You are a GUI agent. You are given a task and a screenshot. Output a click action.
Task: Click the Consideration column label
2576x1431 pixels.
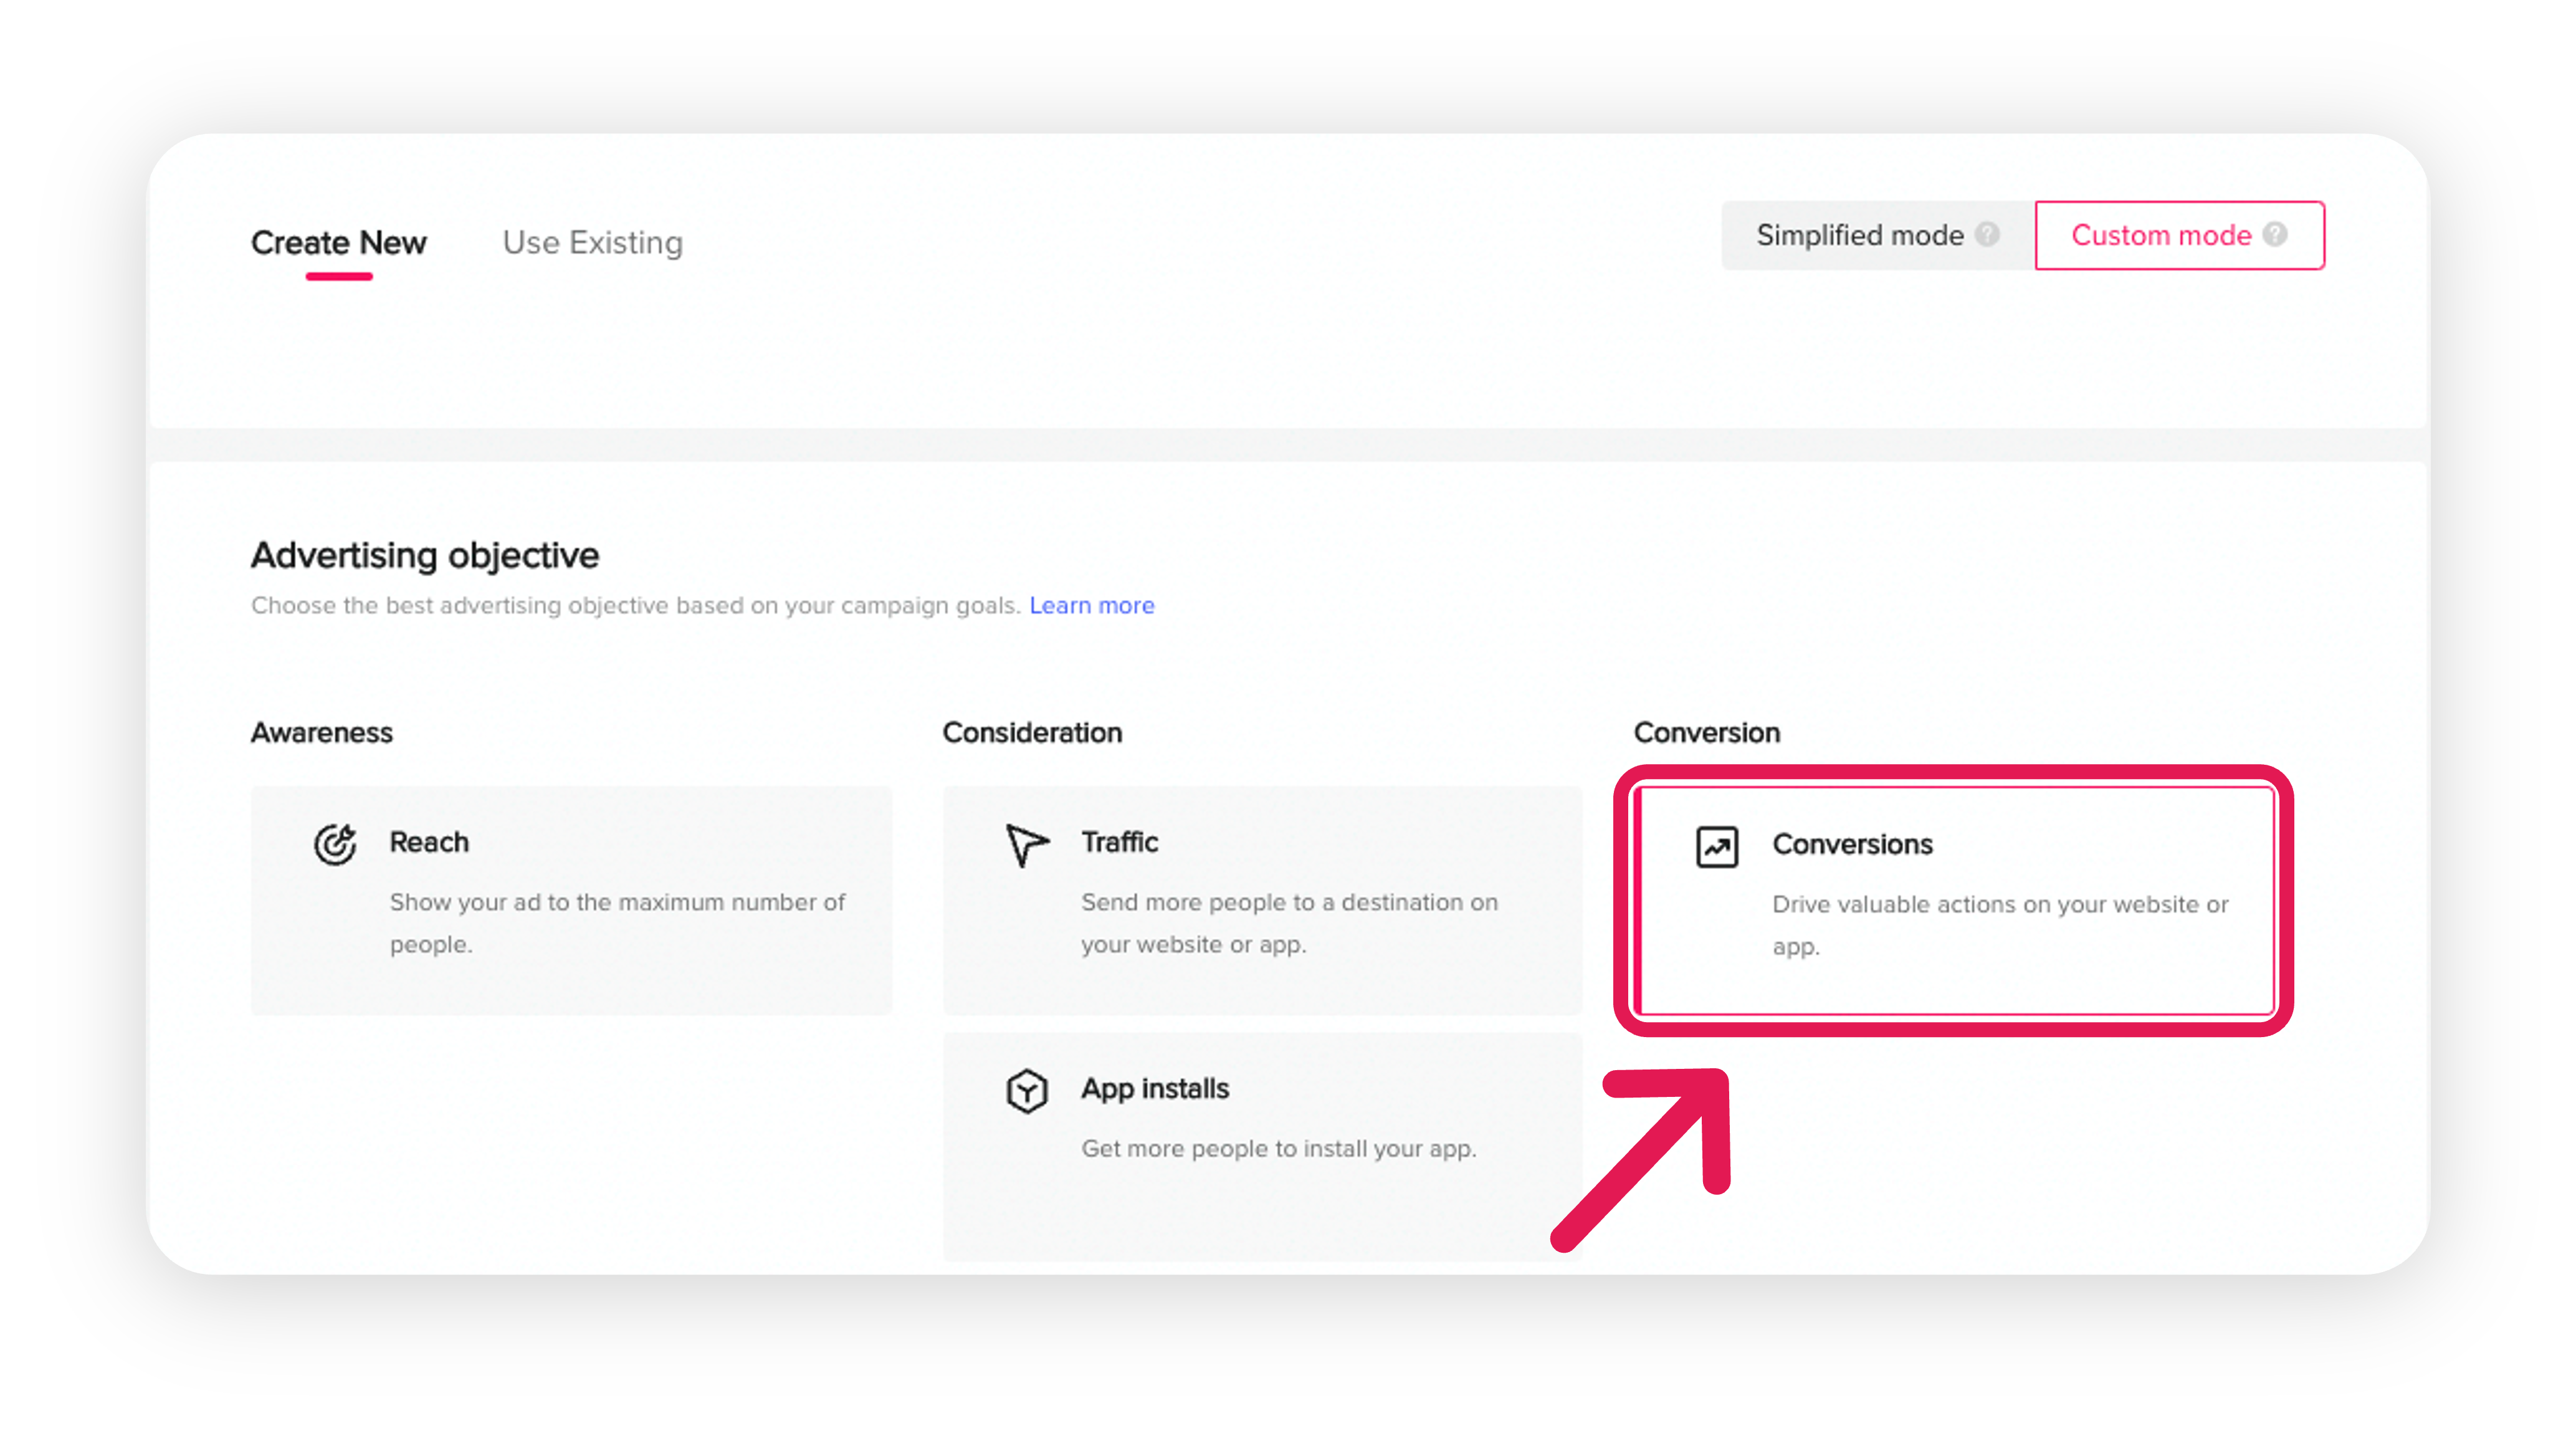pyautogui.click(x=1032, y=733)
